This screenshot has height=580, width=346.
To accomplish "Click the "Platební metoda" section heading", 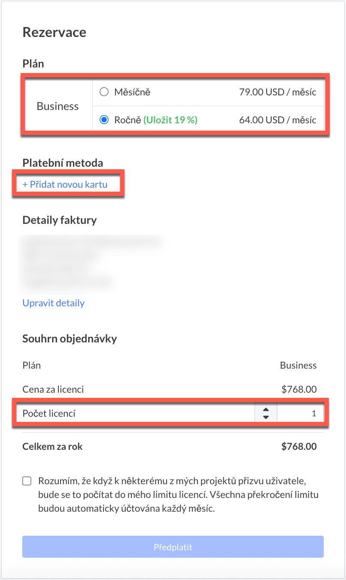I will [63, 163].
